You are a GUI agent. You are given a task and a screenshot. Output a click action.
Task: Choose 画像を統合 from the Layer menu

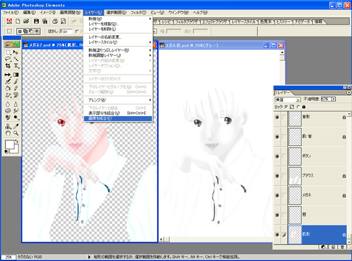tap(118, 118)
